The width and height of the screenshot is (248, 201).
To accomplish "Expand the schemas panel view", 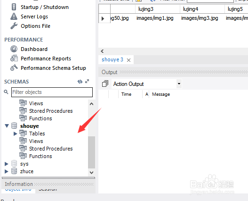I will (87, 81).
